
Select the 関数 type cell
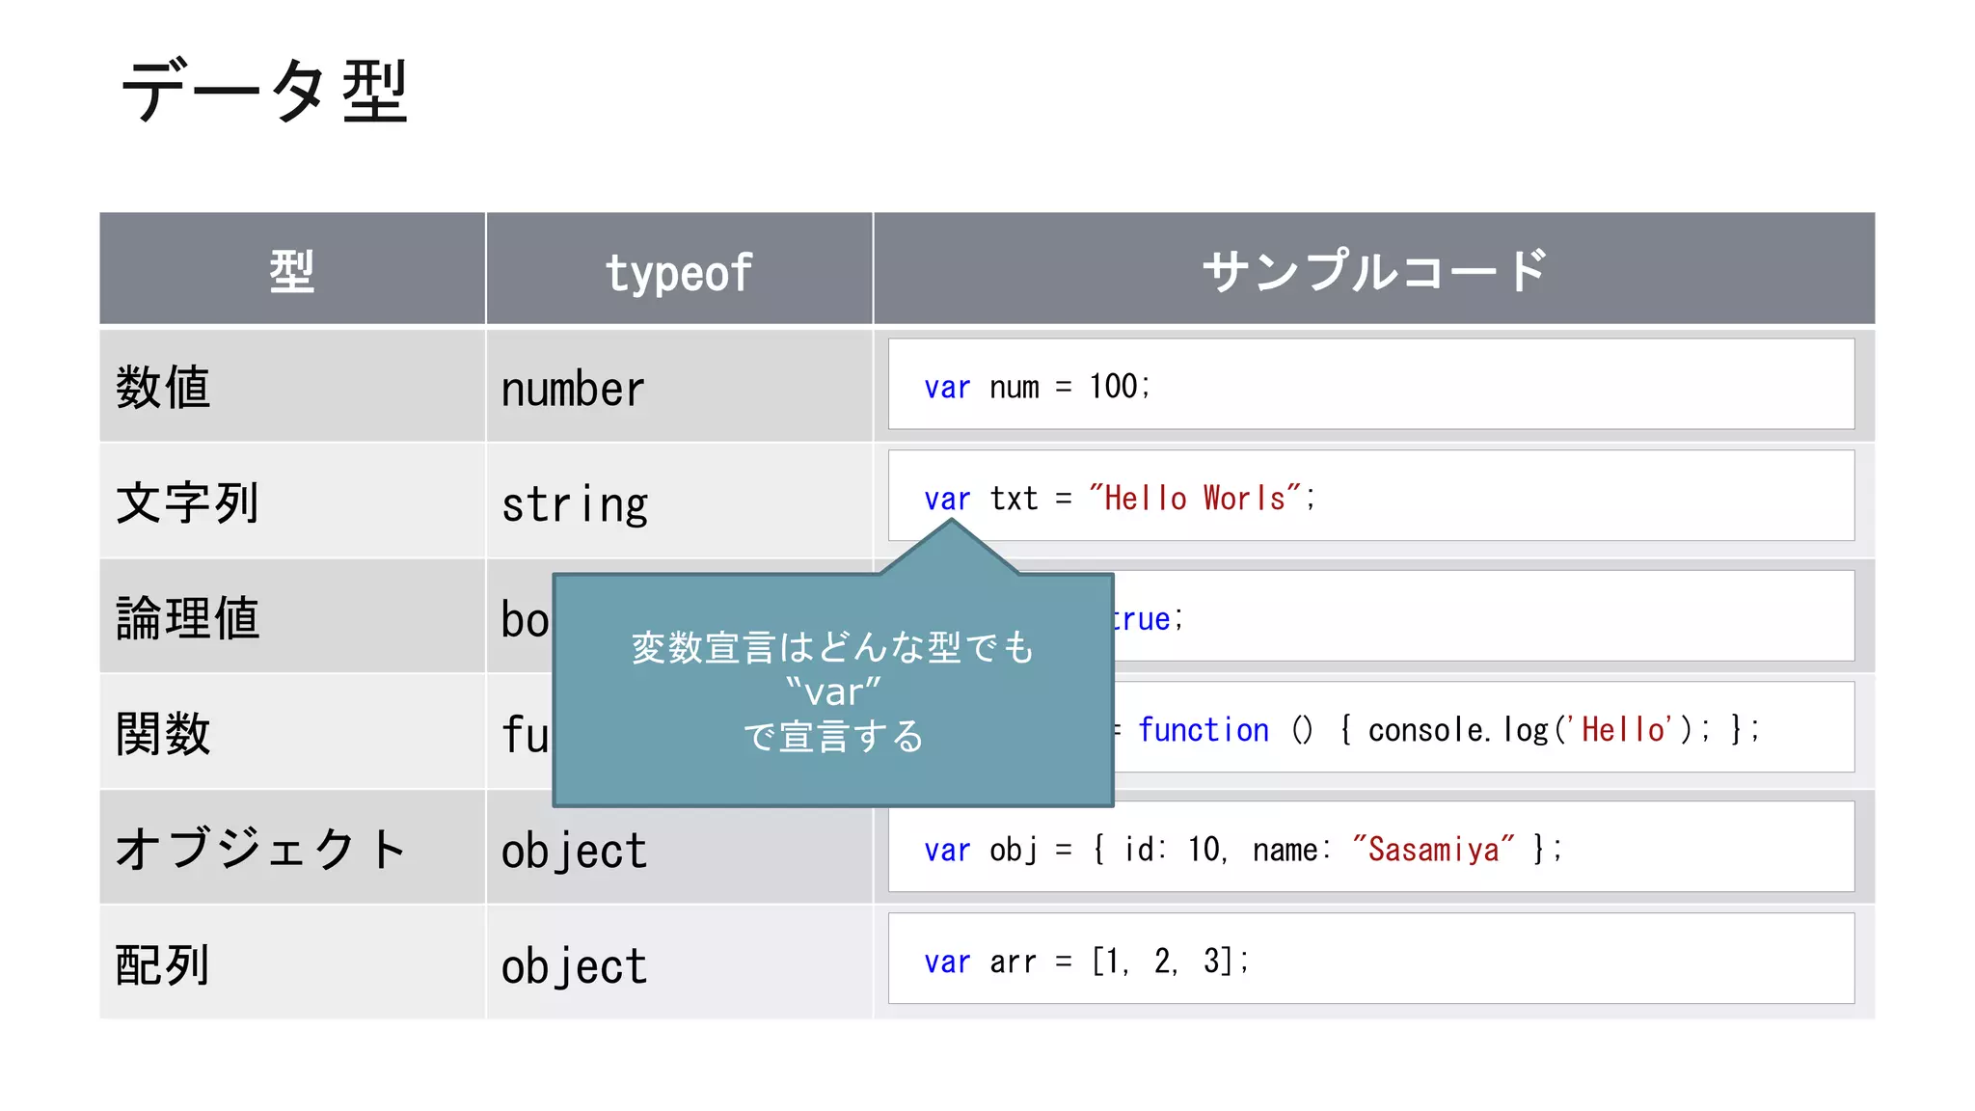pyautogui.click(x=292, y=732)
